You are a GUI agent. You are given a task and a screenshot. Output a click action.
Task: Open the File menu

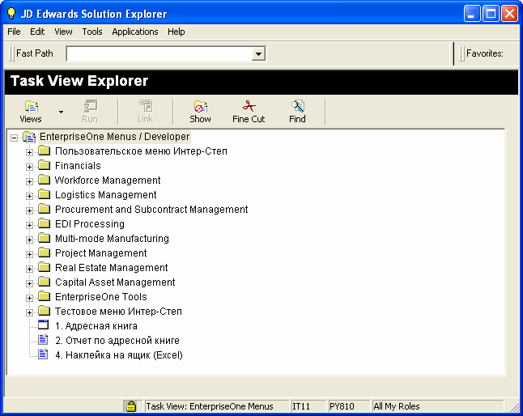pyautogui.click(x=14, y=32)
